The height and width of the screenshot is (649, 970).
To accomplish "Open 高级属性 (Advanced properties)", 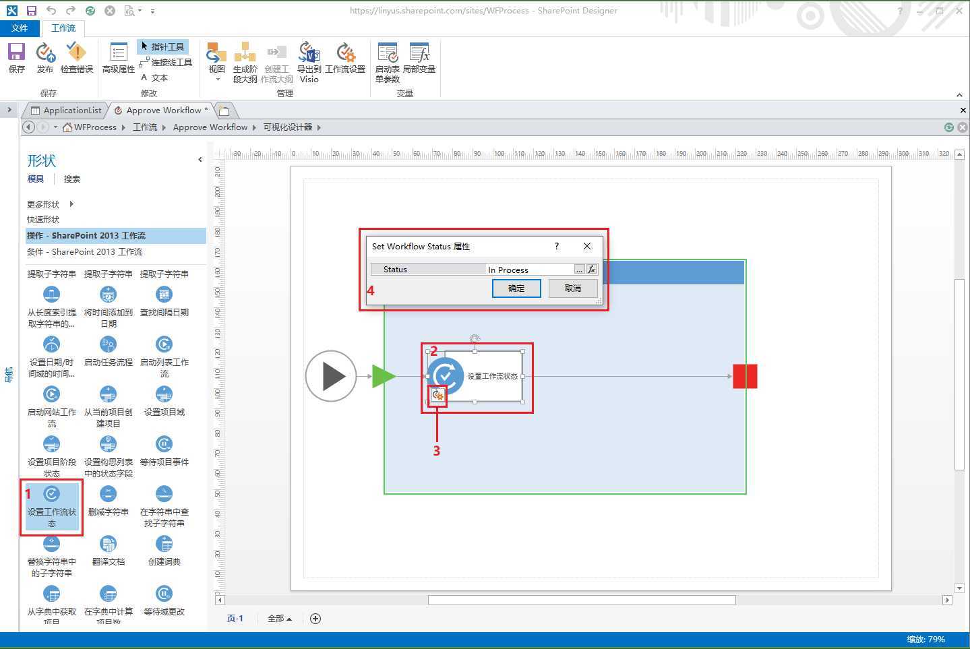I will point(119,57).
